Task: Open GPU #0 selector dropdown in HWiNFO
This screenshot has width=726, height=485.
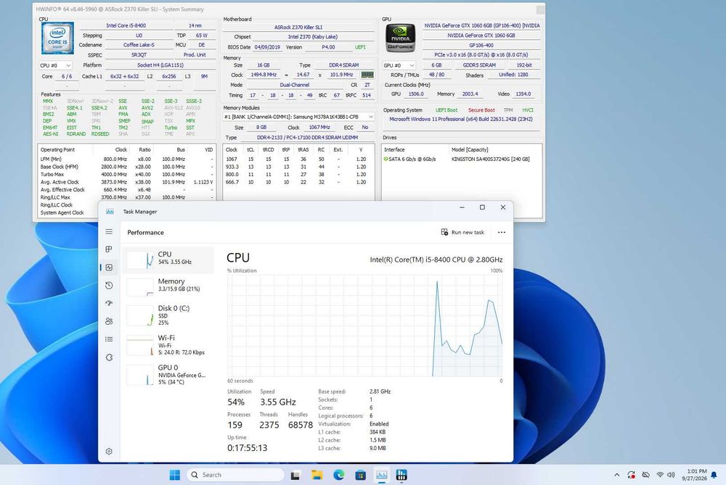Action: coord(399,65)
